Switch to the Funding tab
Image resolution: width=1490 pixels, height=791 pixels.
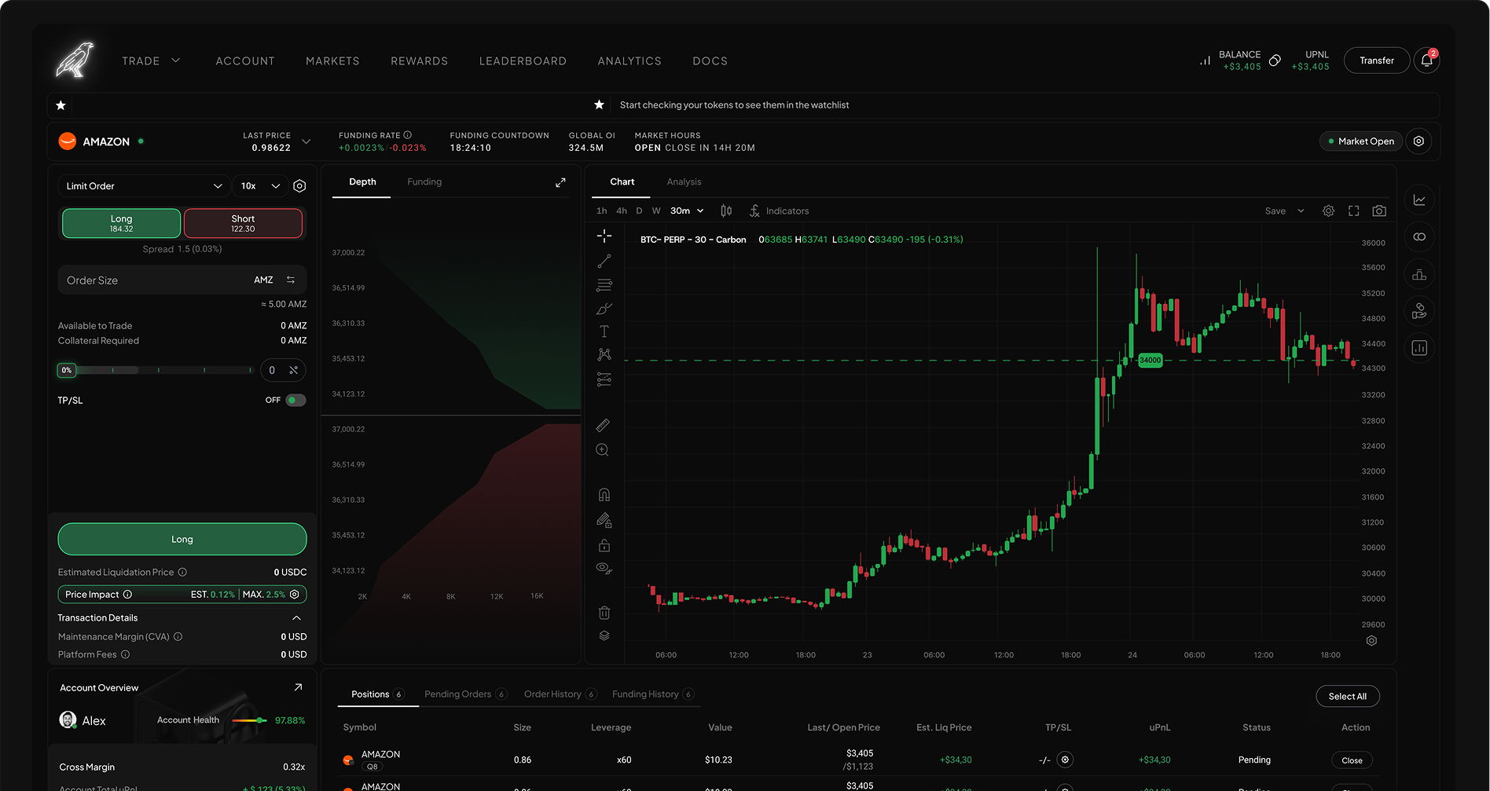424,181
